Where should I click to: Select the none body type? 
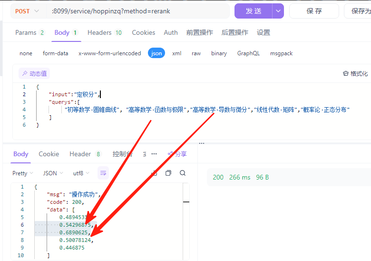coord(26,53)
